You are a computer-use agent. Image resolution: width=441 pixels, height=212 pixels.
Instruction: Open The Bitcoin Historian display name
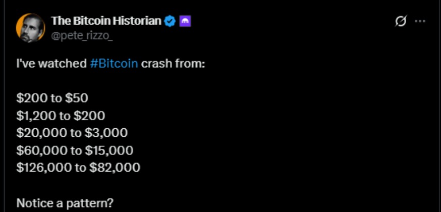106,21
